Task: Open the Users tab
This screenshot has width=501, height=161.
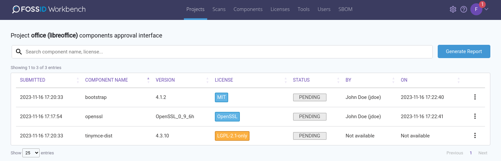Action: coord(324,9)
